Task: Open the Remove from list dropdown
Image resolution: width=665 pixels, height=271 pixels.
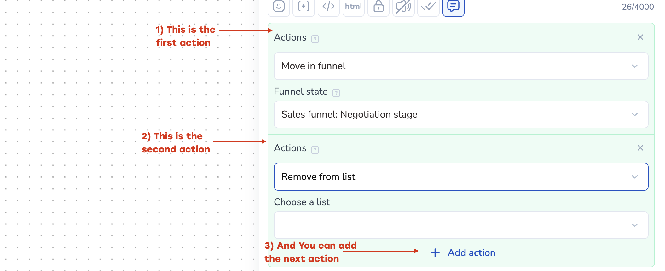Action: click(461, 177)
